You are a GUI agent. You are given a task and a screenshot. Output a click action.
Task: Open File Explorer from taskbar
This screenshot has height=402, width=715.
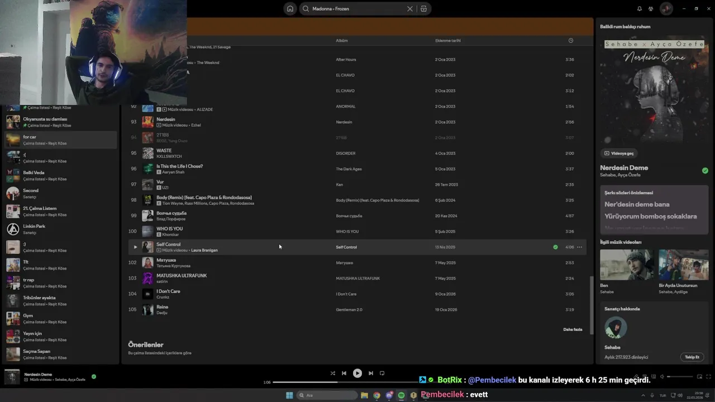364,395
